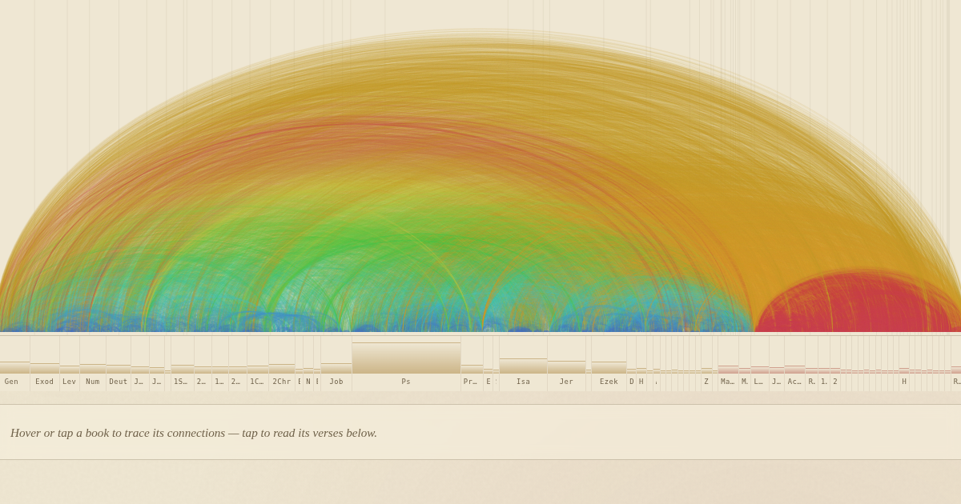
Task: Select the Pr… (Proverbs) book segment
Action: point(472,363)
